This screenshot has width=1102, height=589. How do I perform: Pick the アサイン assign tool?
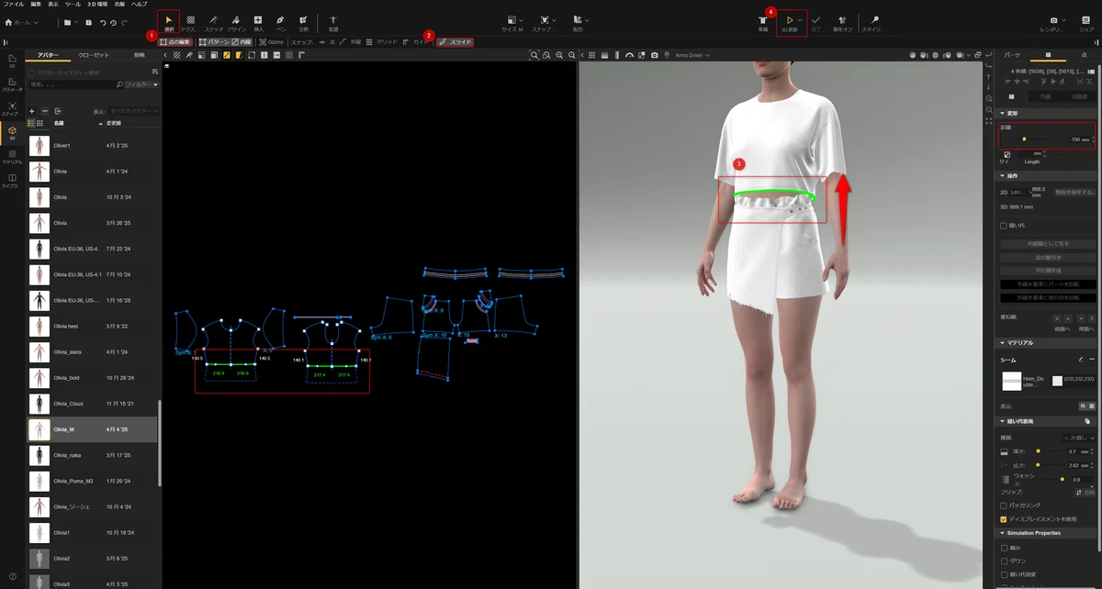[235, 22]
